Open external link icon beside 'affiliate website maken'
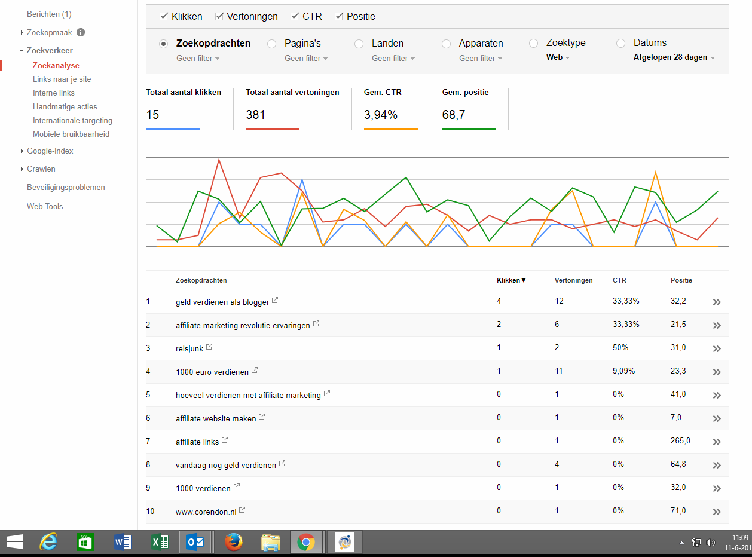Viewport: 752px width, 557px height. (x=262, y=417)
